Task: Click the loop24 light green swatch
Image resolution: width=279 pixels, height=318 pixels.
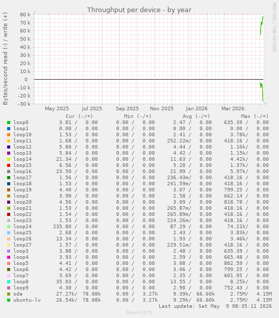Action: pos(9,227)
